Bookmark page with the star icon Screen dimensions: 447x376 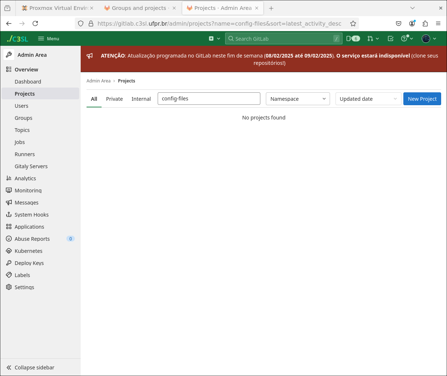pyautogui.click(x=353, y=23)
